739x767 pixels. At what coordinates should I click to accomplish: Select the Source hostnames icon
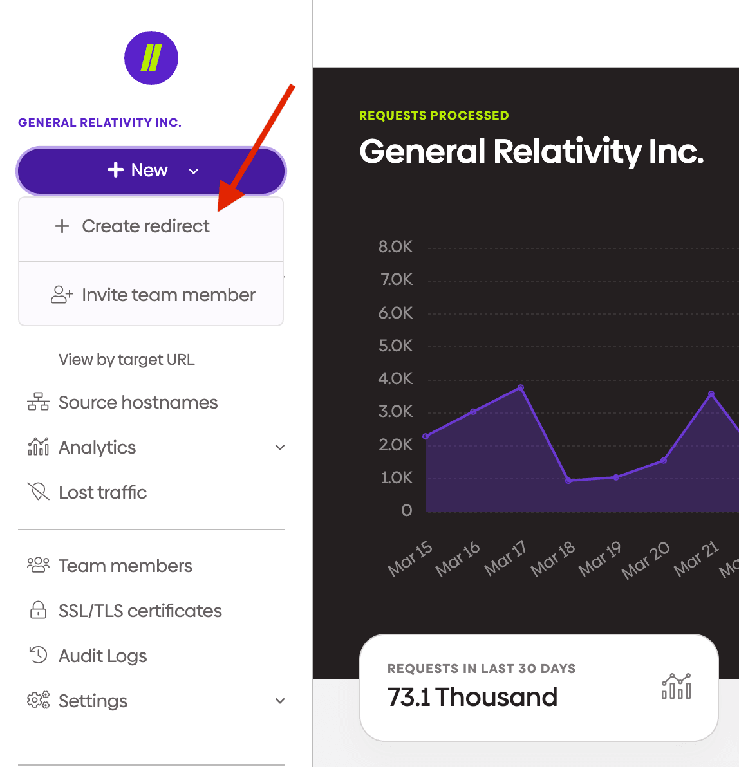coord(39,402)
